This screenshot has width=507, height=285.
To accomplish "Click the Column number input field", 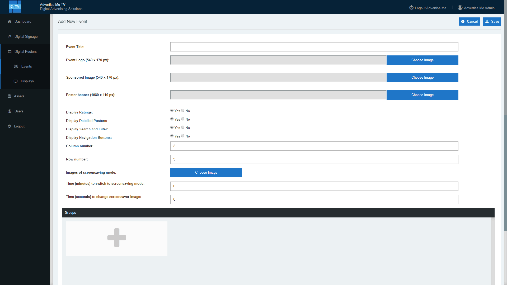I will pos(314,146).
